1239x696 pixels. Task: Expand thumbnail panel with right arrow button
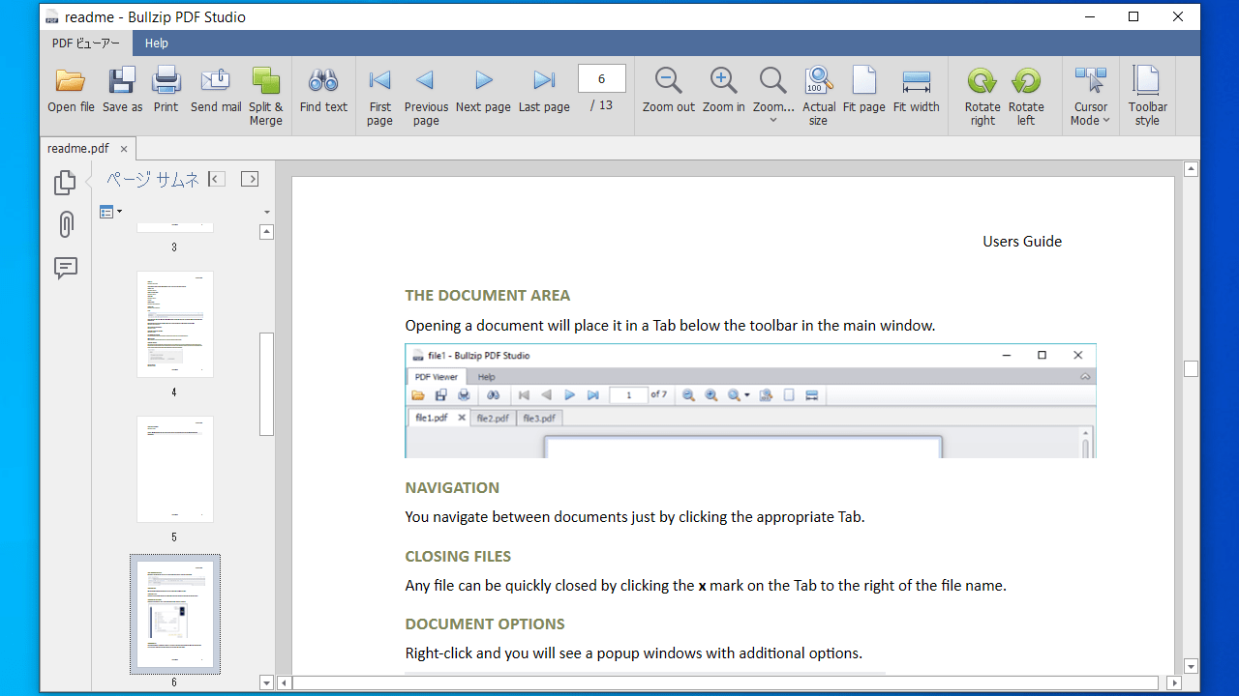[250, 179]
